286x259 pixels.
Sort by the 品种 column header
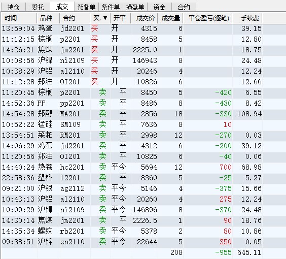[48, 18]
